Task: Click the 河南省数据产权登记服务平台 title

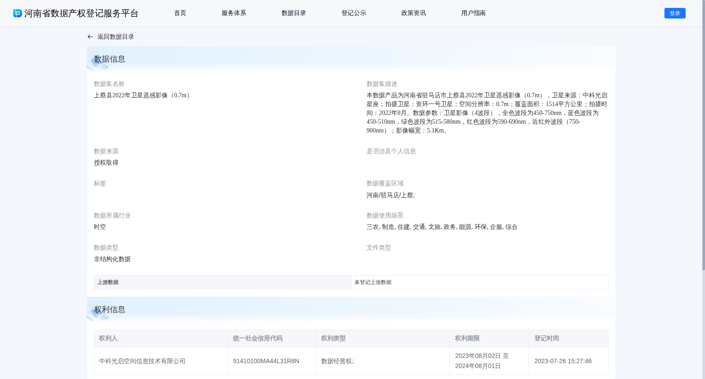Action: (x=82, y=13)
